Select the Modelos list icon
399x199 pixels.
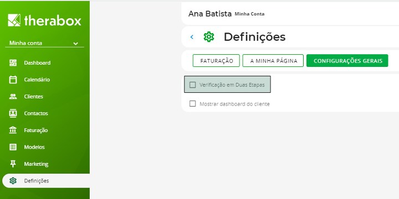pyautogui.click(x=13, y=147)
